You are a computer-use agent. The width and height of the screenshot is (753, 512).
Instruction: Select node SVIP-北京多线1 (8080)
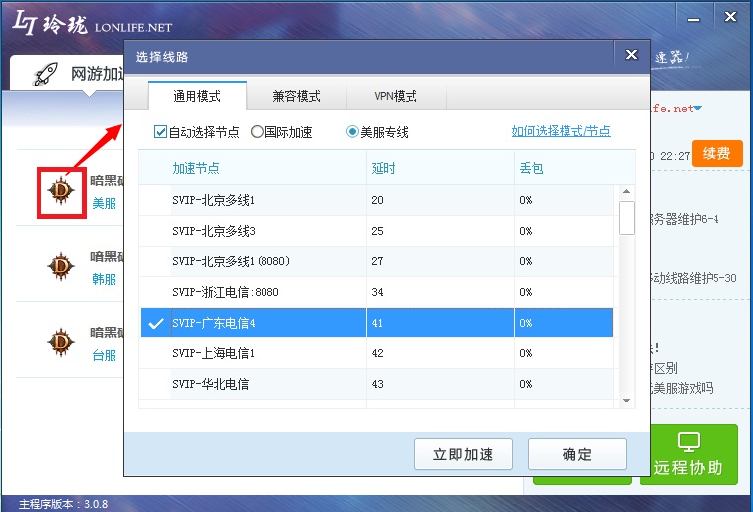pos(376,261)
